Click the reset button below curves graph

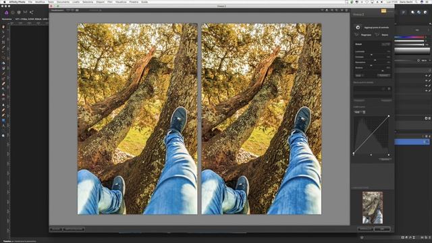click(x=385, y=159)
